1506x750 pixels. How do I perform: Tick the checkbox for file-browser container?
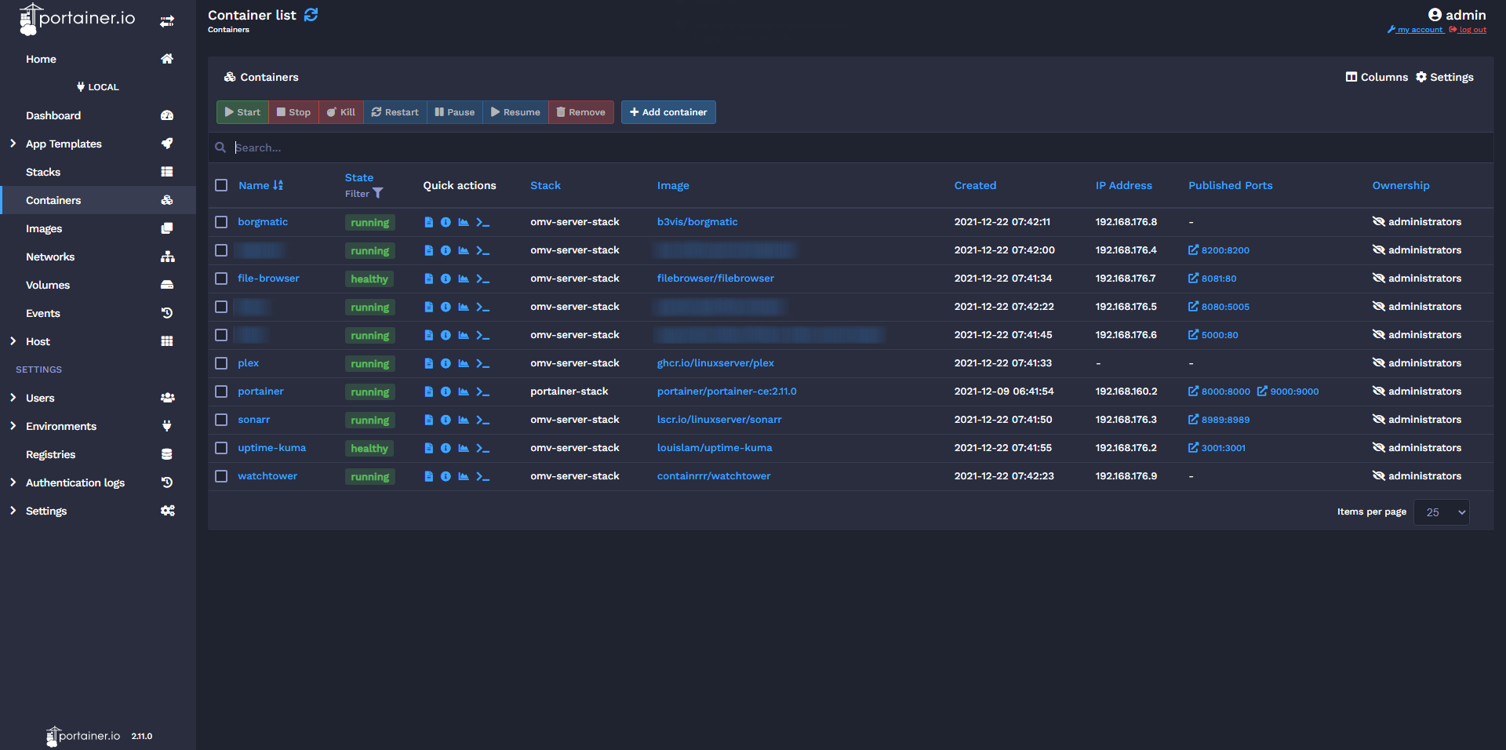pyautogui.click(x=221, y=279)
